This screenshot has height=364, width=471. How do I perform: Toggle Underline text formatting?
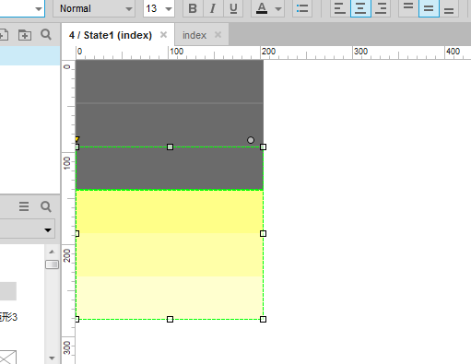tap(233, 8)
